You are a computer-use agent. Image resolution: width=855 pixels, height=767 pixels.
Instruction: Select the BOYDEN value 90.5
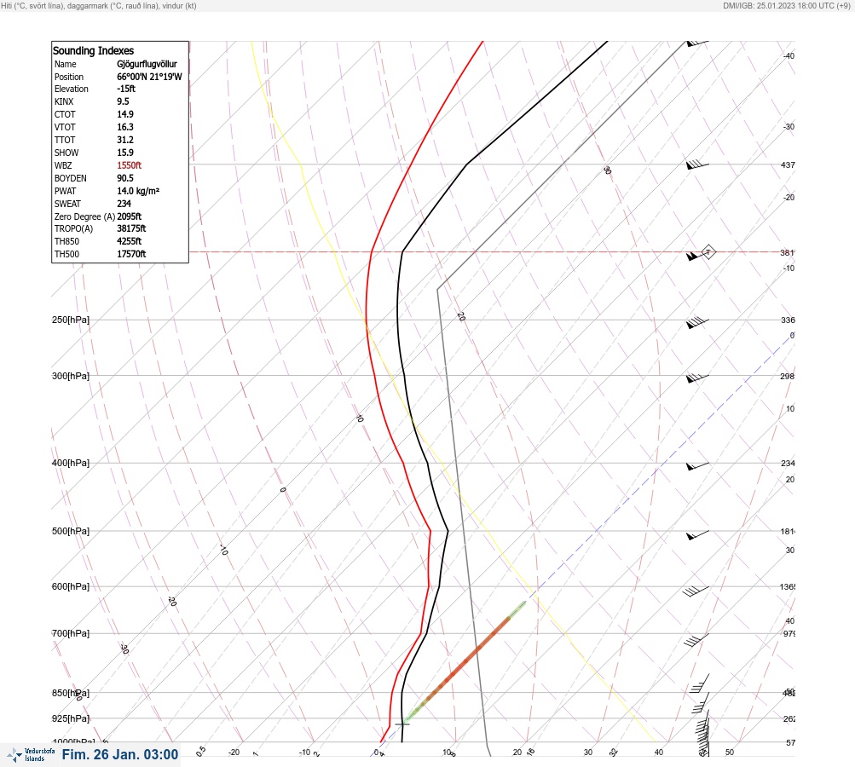tap(124, 178)
